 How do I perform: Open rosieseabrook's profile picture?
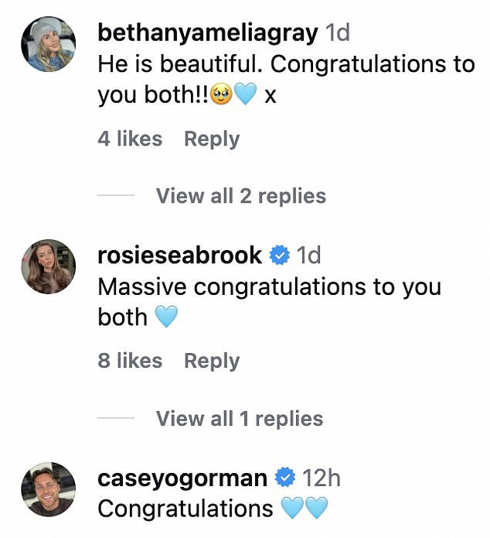pos(47,266)
